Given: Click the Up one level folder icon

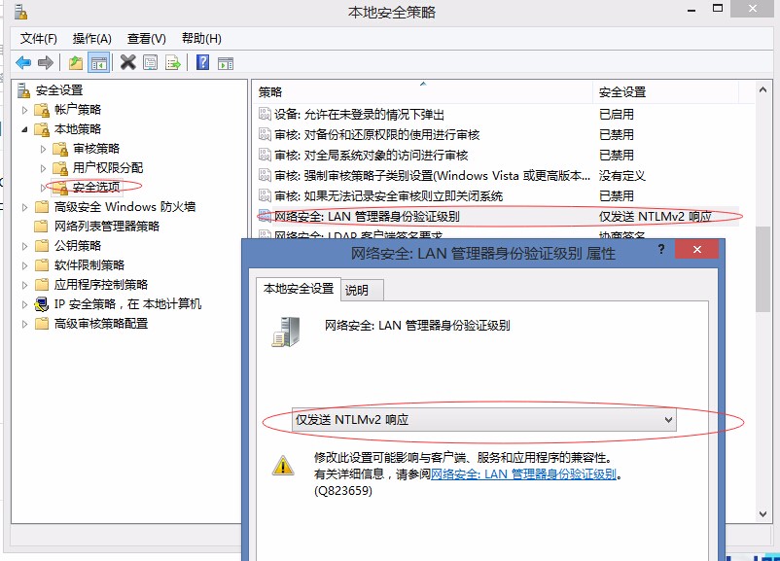Looking at the screenshot, I should pyautogui.click(x=76, y=63).
